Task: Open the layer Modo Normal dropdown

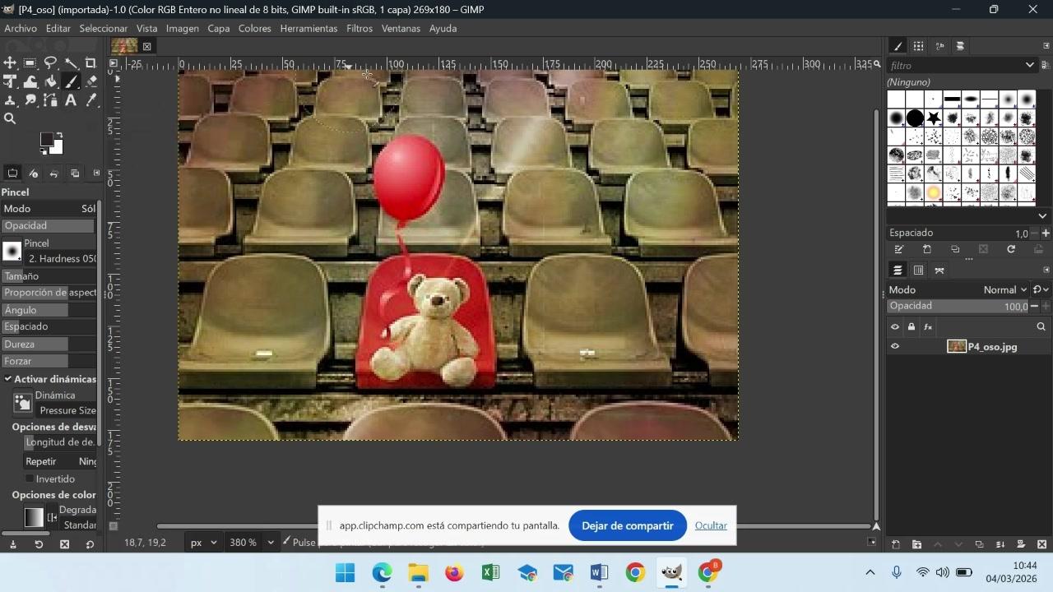Action: pos(1004,289)
